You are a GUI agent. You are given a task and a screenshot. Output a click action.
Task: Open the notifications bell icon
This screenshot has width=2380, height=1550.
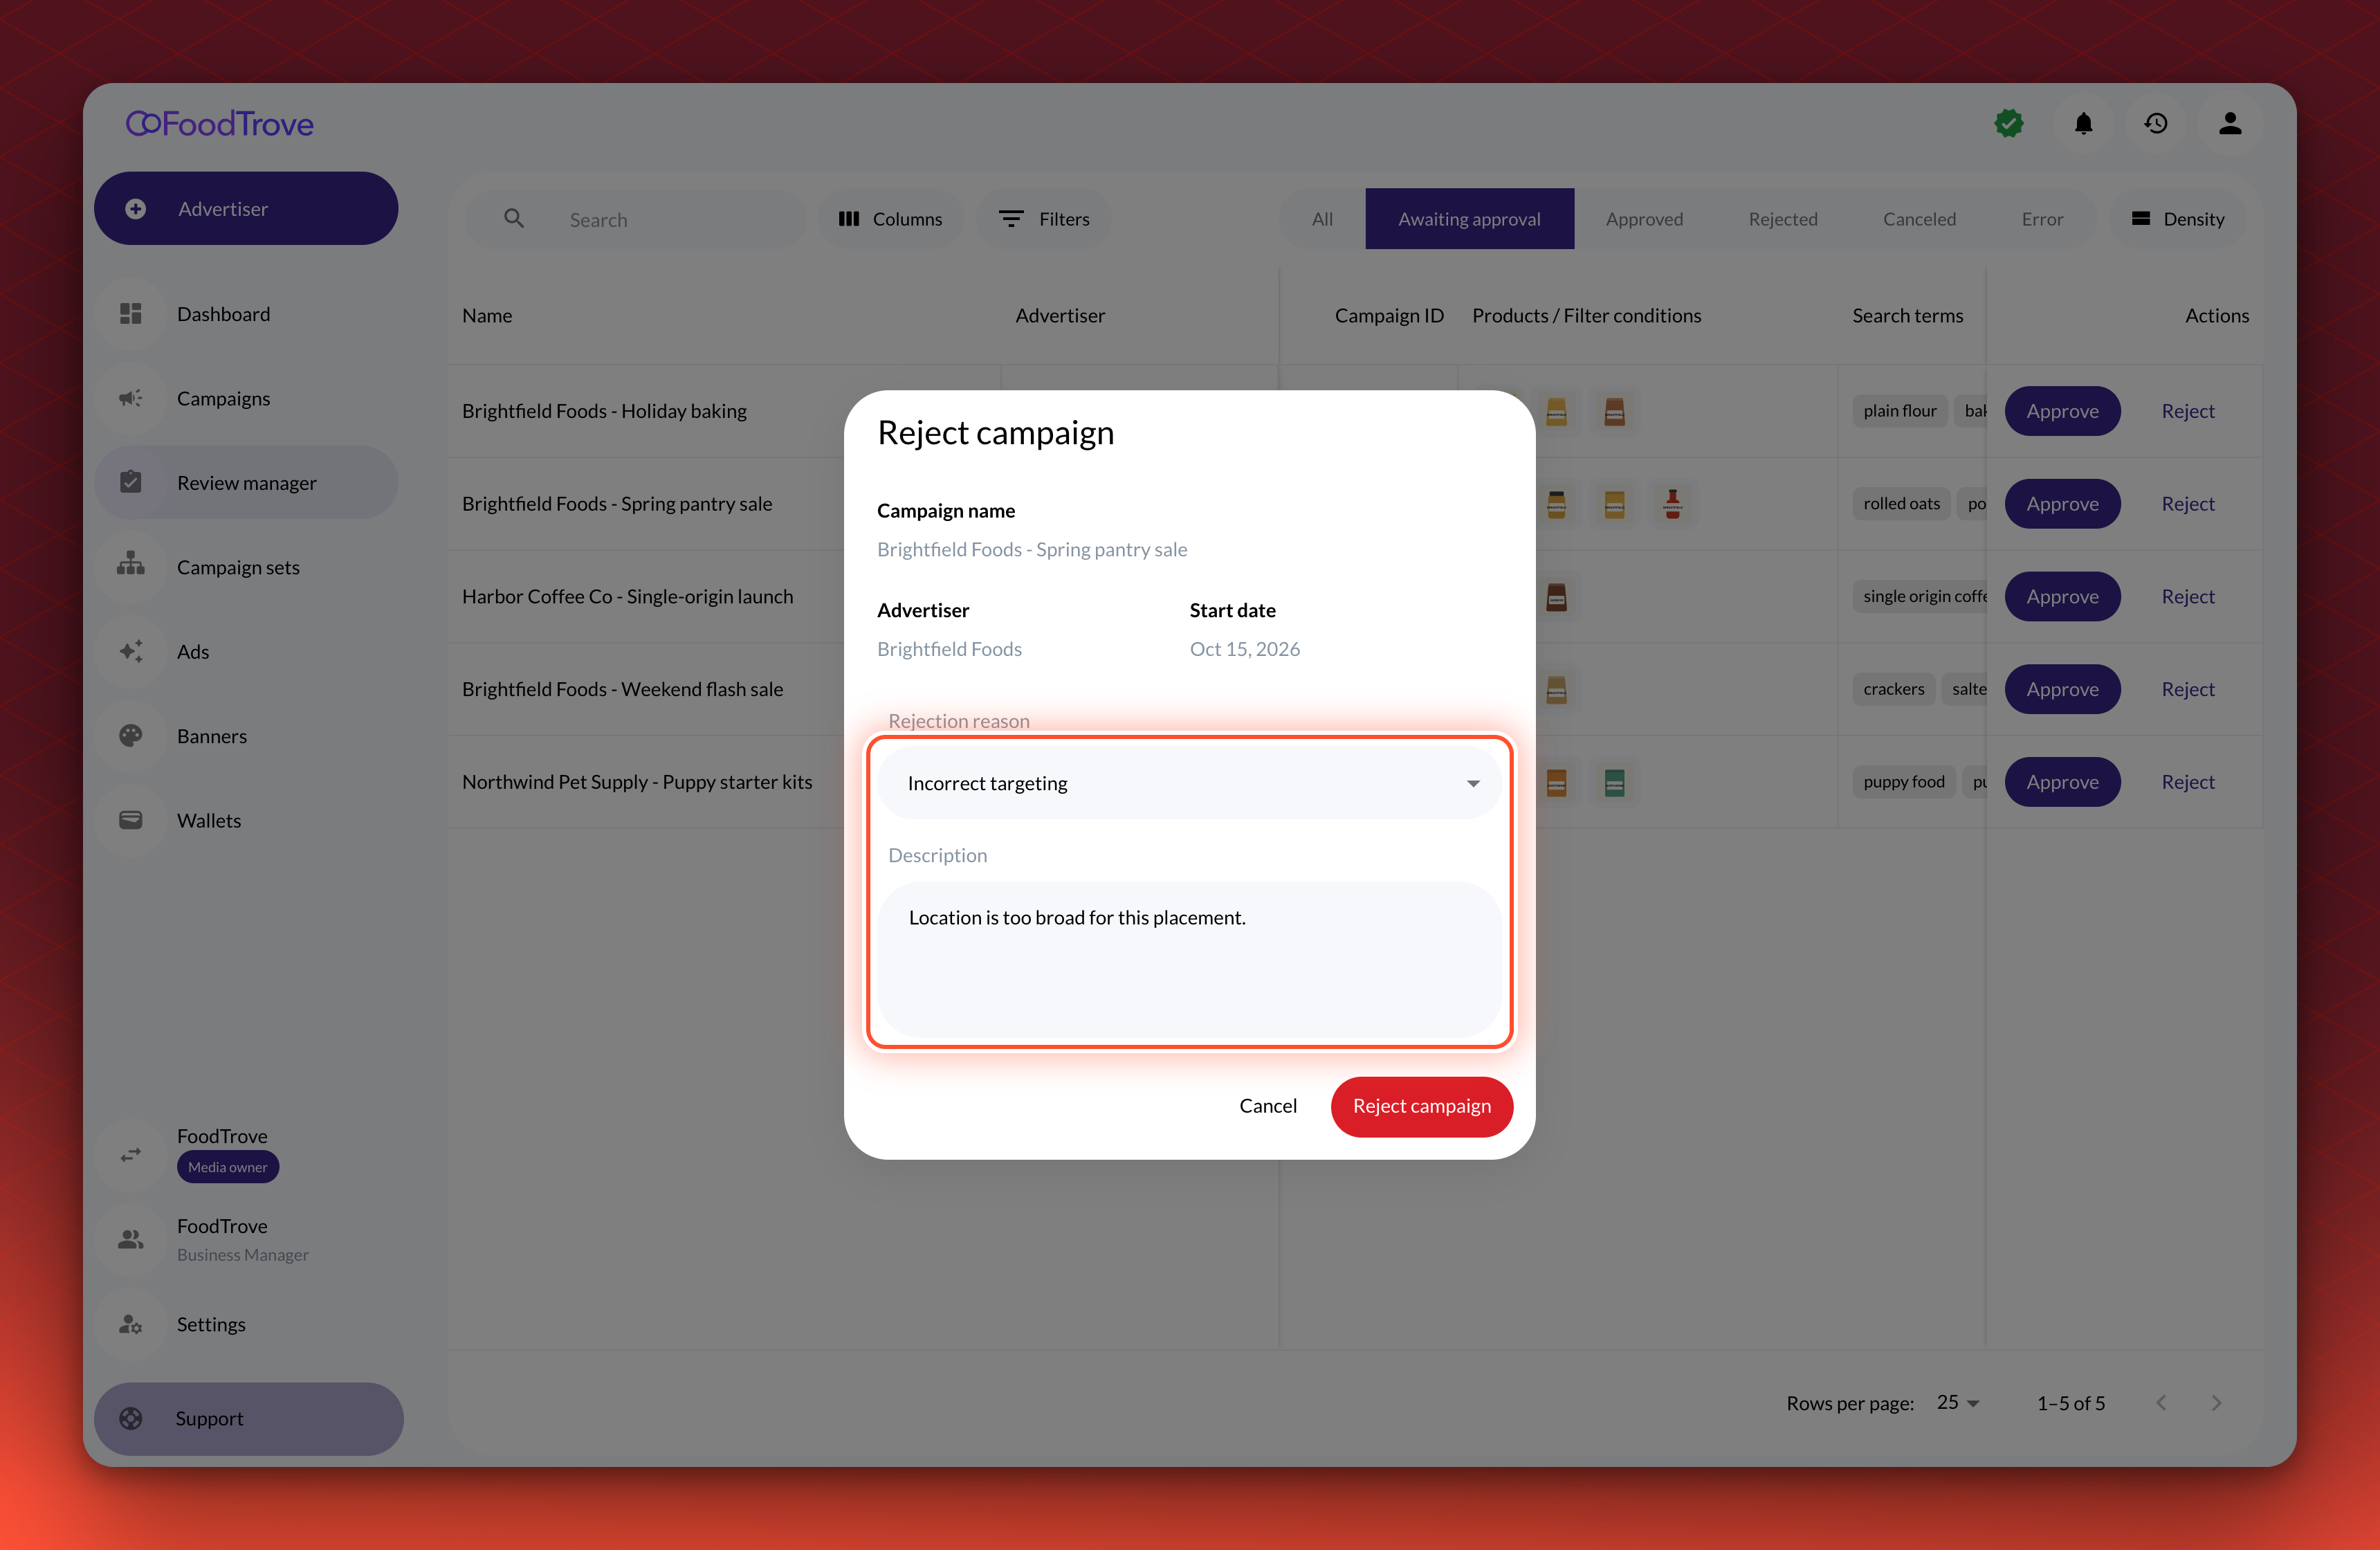[2083, 123]
